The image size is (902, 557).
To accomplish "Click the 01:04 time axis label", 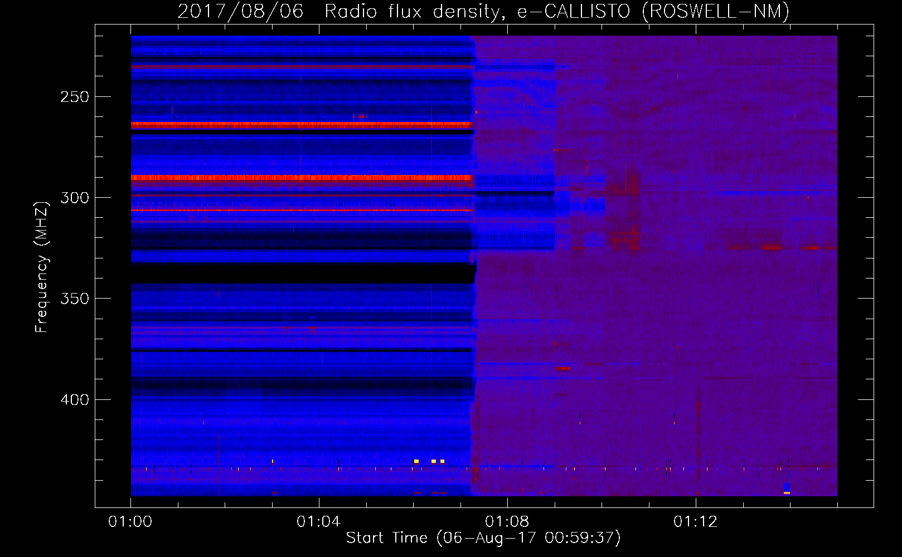I will point(319,522).
